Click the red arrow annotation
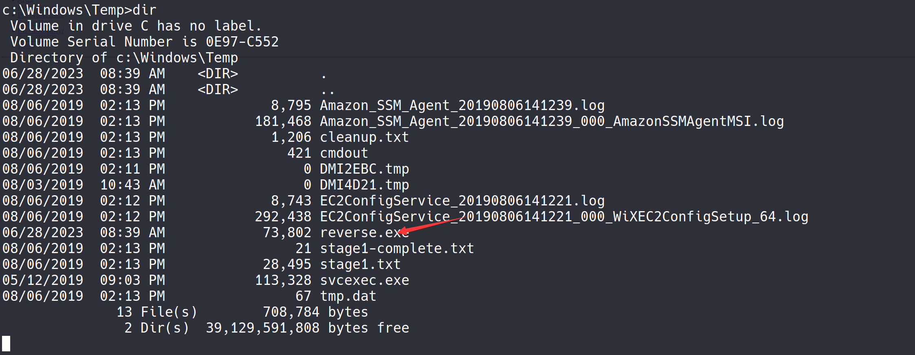 tap(433, 225)
